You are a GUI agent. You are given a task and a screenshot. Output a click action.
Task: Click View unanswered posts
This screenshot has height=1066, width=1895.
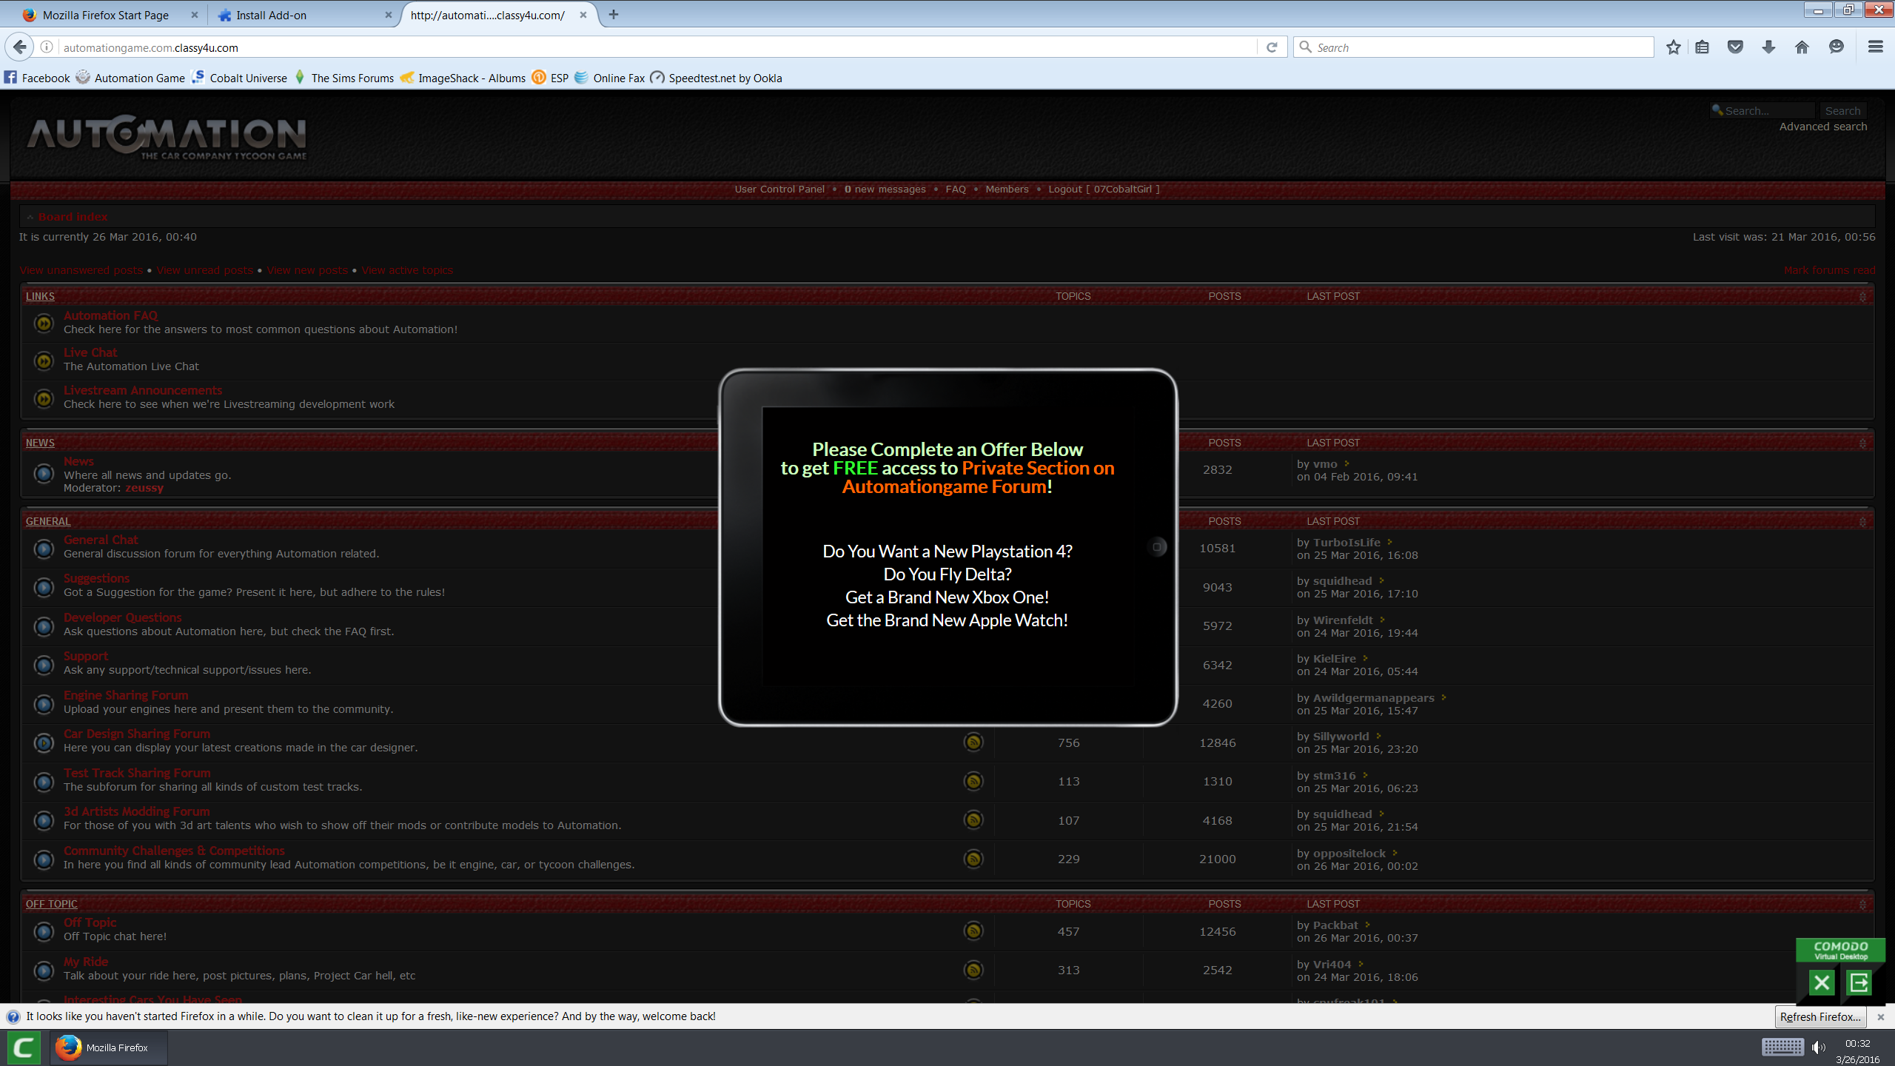(x=81, y=270)
